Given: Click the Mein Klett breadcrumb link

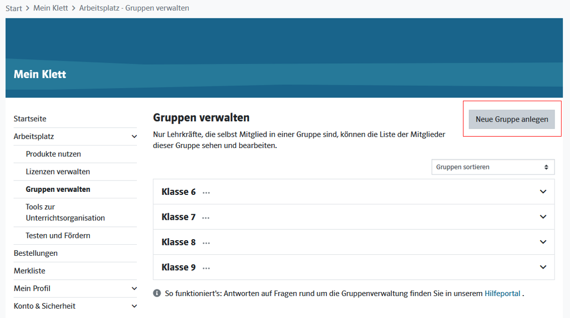Looking at the screenshot, I should (x=51, y=8).
